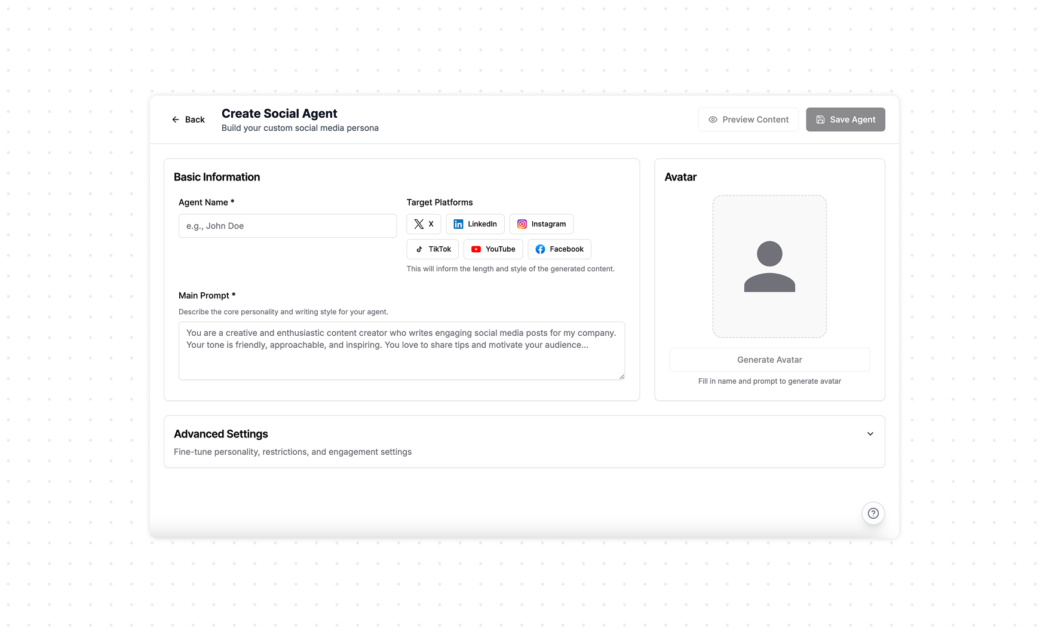
Task: Click the YouTube play icon
Action: click(476, 249)
